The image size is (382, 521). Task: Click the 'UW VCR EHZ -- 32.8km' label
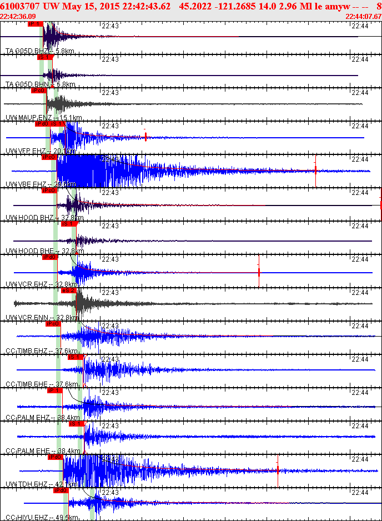pyautogui.click(x=42, y=284)
